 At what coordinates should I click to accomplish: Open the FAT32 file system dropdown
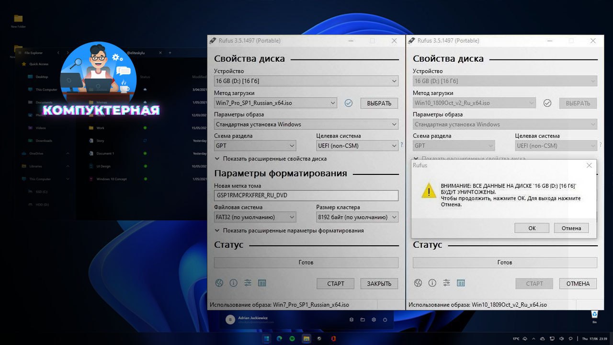(x=255, y=217)
